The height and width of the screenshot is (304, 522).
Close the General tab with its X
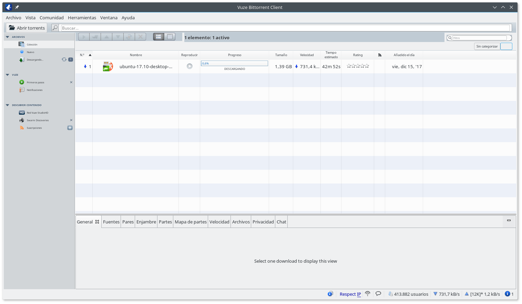point(97,222)
